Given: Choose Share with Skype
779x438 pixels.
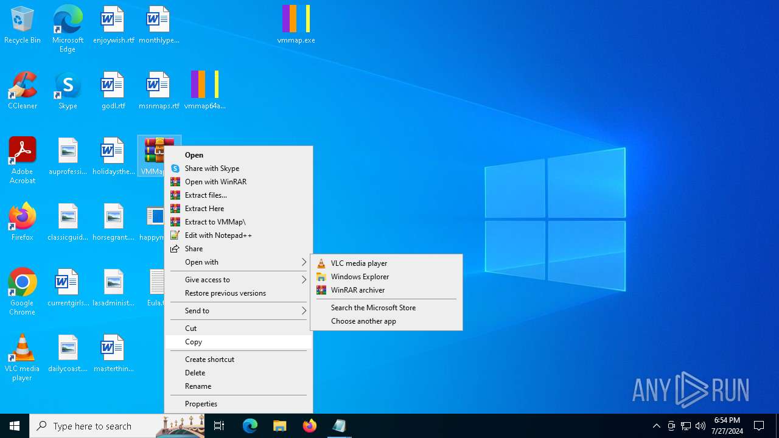Looking at the screenshot, I should point(239,169).
